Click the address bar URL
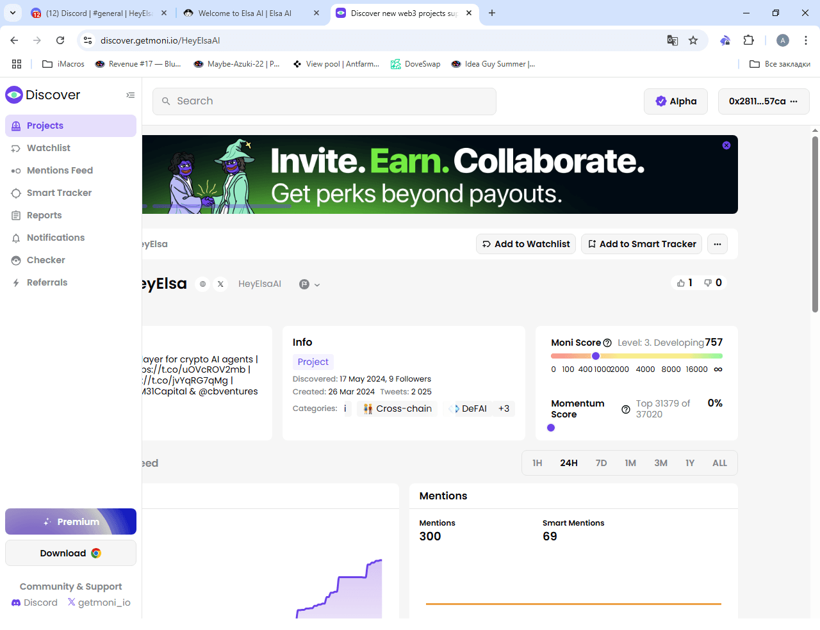 click(160, 40)
